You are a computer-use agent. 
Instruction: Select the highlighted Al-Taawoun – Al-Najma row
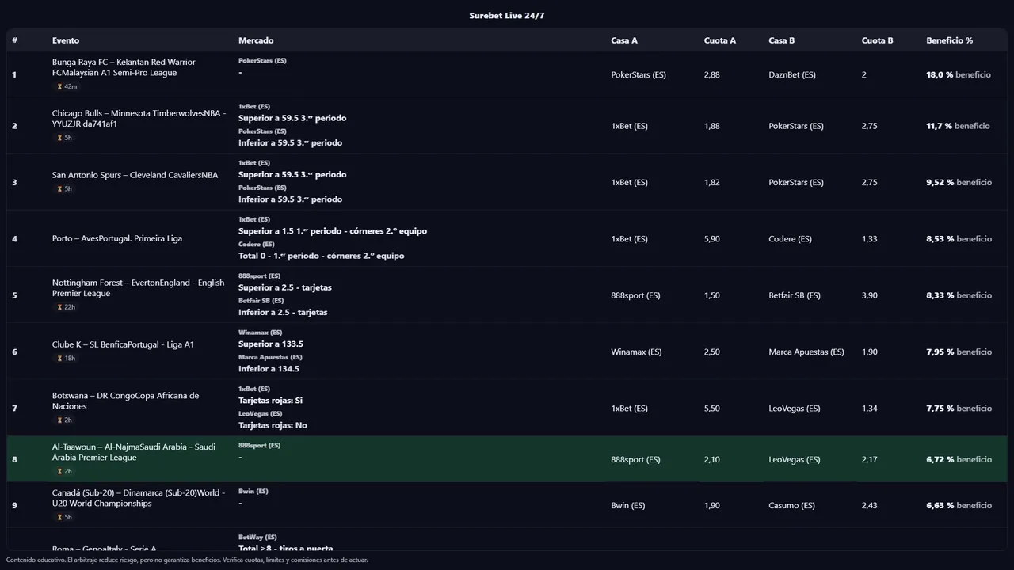[507, 459]
